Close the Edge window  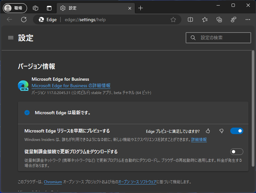pyautogui.click(x=248, y=6)
